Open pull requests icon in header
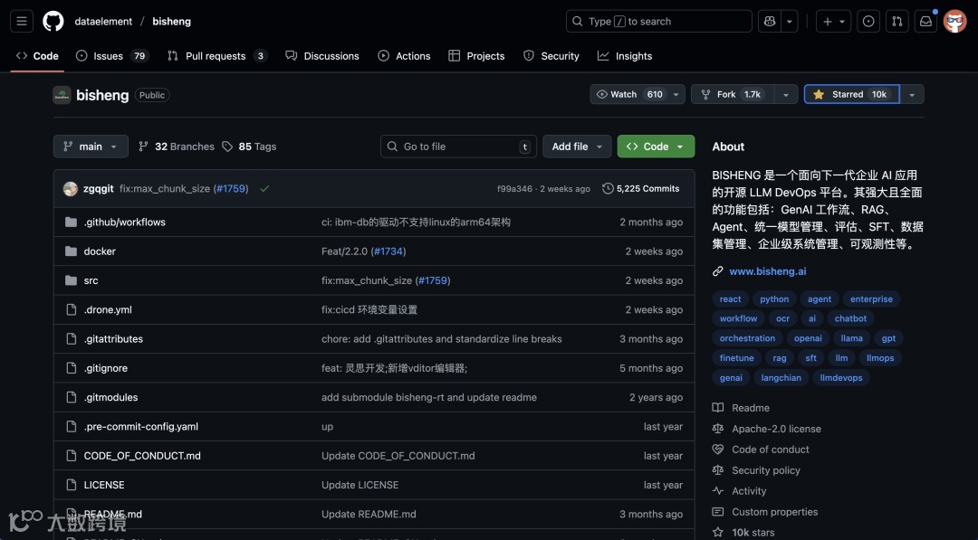The image size is (978, 540). pyautogui.click(x=896, y=21)
